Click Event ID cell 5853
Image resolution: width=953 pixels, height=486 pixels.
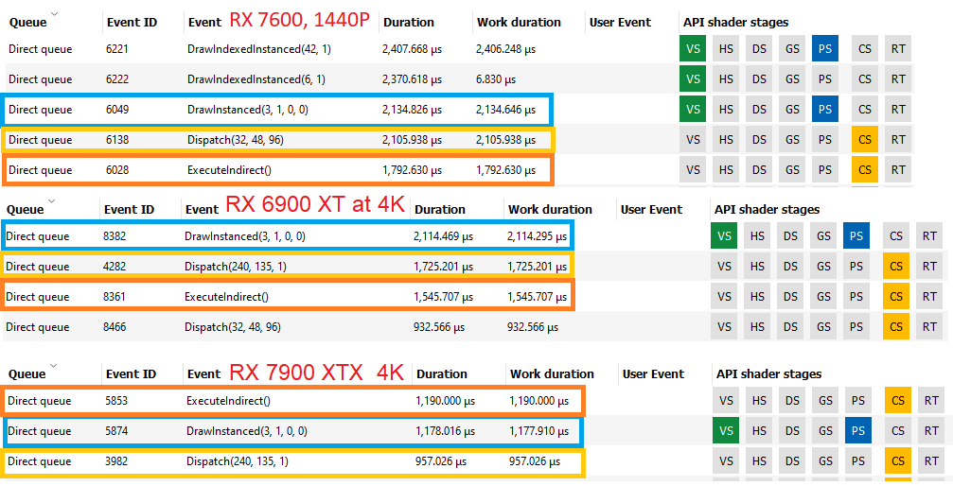116,400
